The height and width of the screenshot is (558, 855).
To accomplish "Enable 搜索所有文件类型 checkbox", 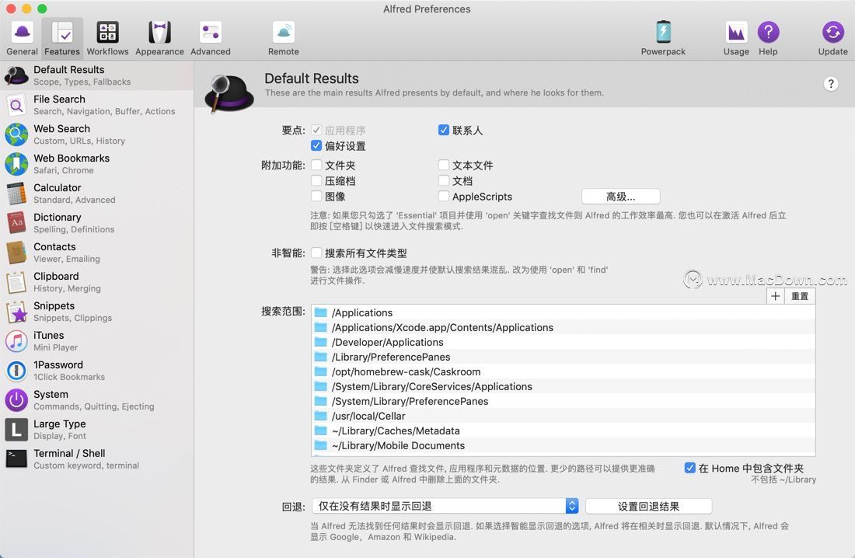I will (x=316, y=253).
